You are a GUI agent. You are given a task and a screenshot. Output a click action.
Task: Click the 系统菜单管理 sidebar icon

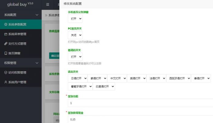[x=5, y=34]
